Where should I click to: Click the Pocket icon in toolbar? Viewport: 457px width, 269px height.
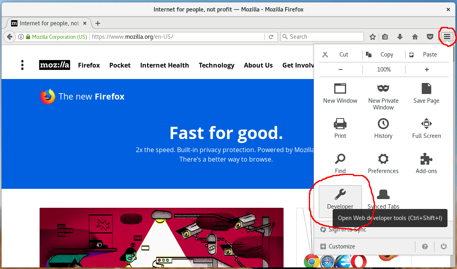click(430, 37)
